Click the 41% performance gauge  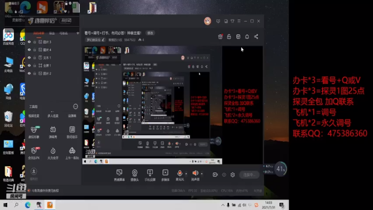(x=281, y=169)
